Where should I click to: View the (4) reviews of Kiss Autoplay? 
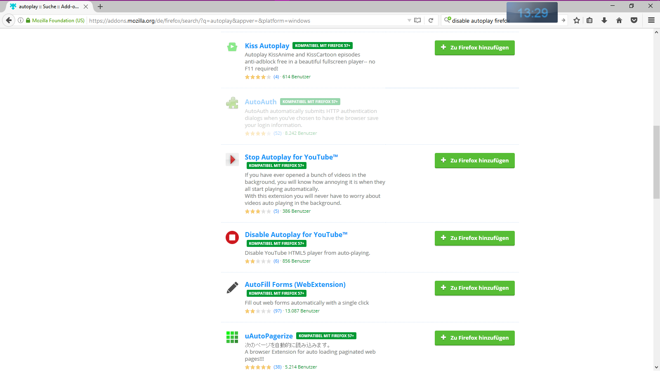[x=276, y=77]
